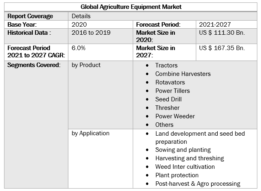Click the Report Coverage header cell
261x191 pixels.
tap(30, 16)
